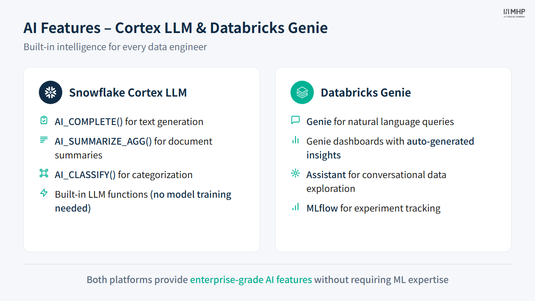The image size is (535, 301).
Task: Click the Databricks stacked-layers logo icon
Action: [302, 92]
